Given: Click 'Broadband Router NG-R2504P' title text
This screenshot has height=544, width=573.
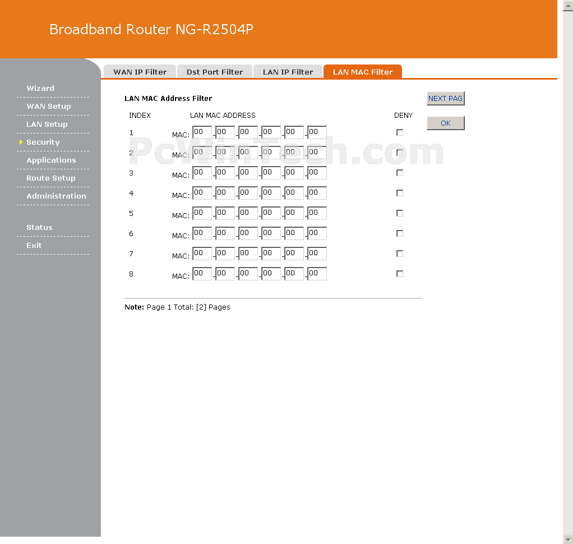Looking at the screenshot, I should pos(151,29).
